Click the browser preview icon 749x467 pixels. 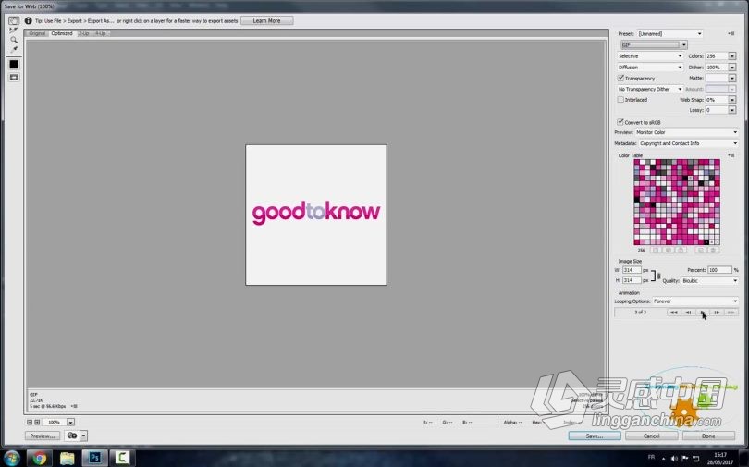71,436
